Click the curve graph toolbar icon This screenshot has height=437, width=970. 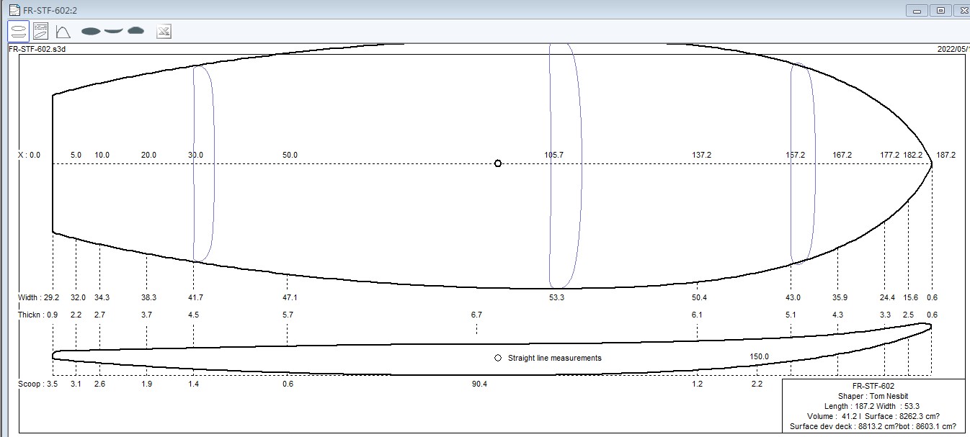[x=63, y=31]
